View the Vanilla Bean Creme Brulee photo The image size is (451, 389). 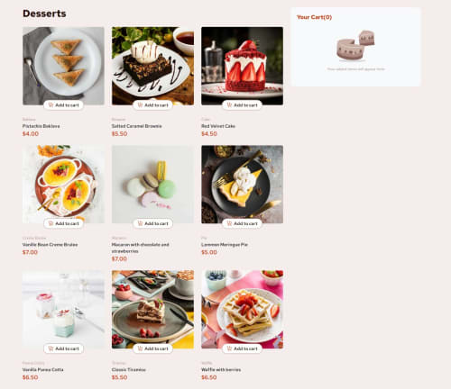click(63, 185)
